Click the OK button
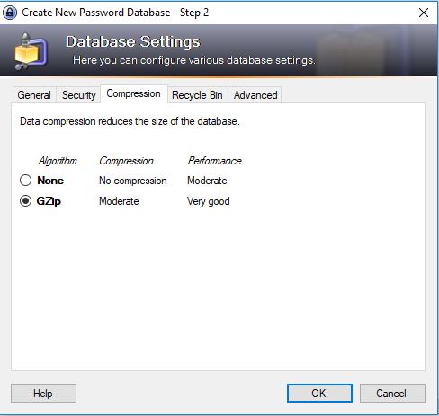This screenshot has height=416, width=439. (319, 393)
